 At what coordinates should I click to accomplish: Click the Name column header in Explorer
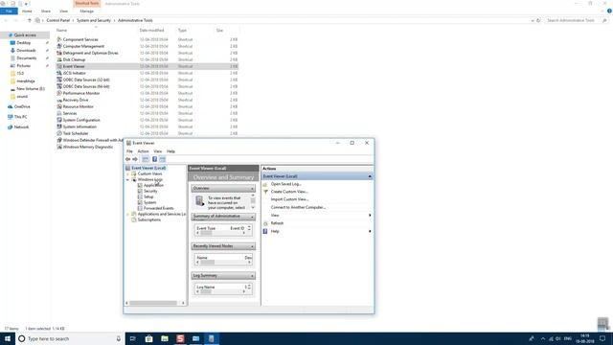pos(61,30)
